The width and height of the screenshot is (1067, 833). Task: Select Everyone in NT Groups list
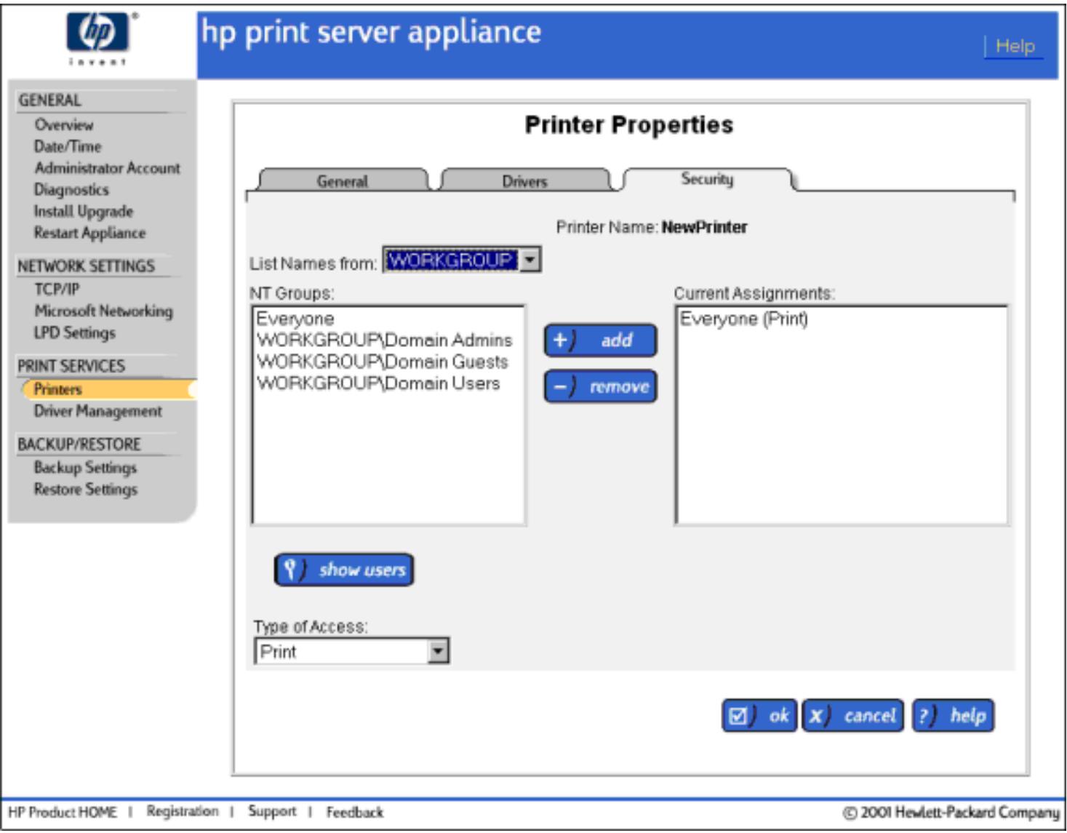point(295,319)
